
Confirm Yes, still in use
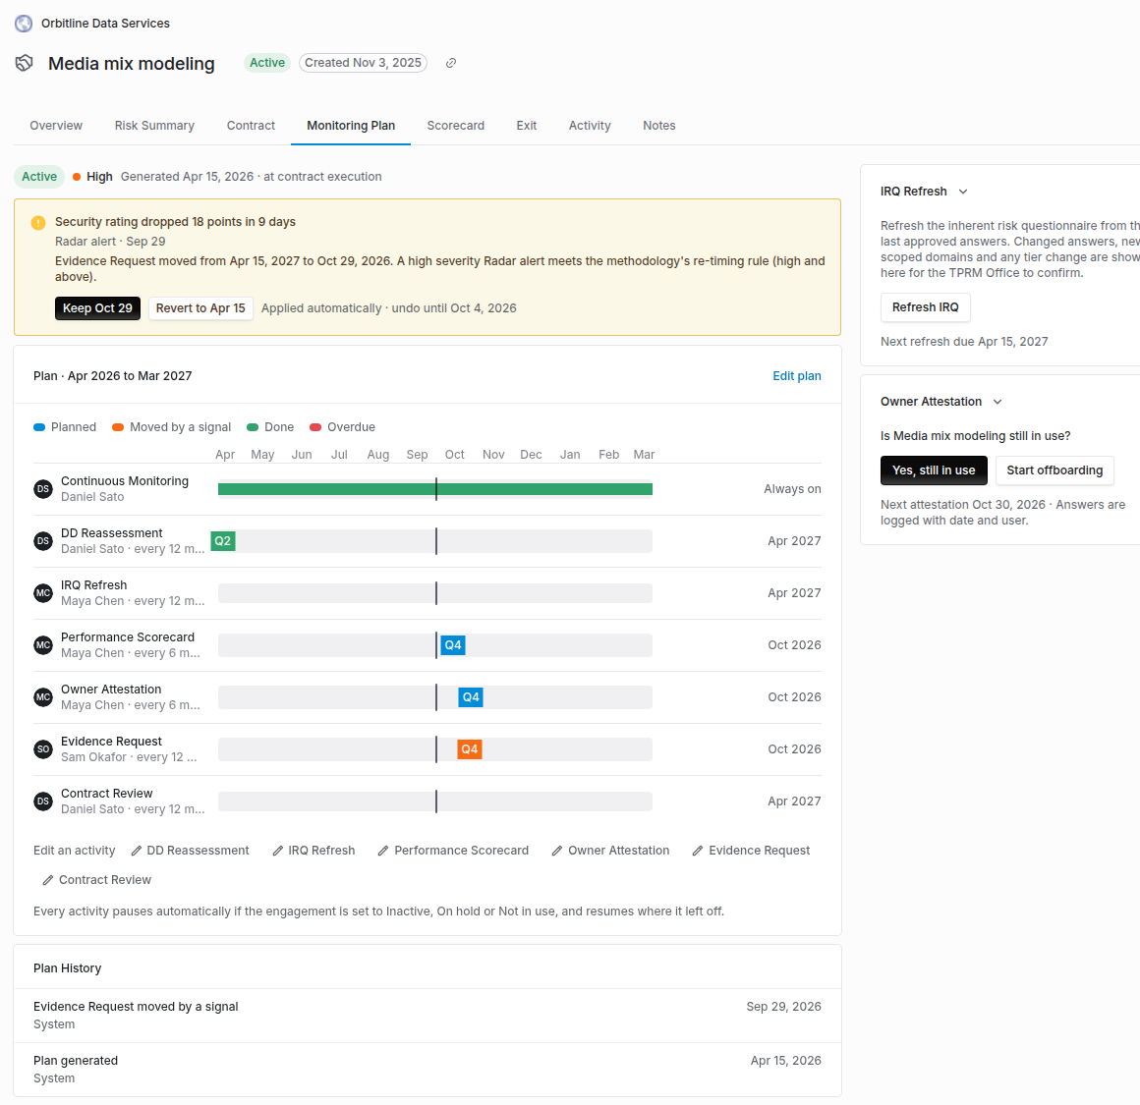pos(934,470)
